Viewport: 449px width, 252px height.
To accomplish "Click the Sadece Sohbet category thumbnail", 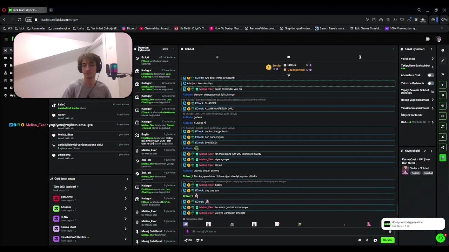I will click(x=405, y=170).
